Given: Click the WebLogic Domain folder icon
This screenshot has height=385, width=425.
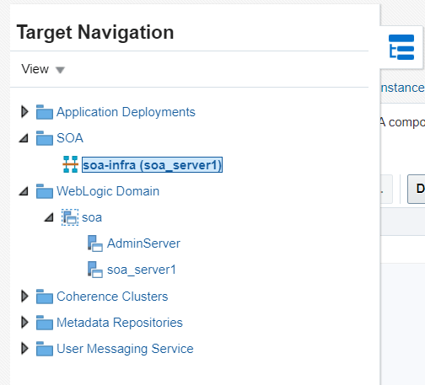Looking at the screenshot, I should [x=45, y=191].
